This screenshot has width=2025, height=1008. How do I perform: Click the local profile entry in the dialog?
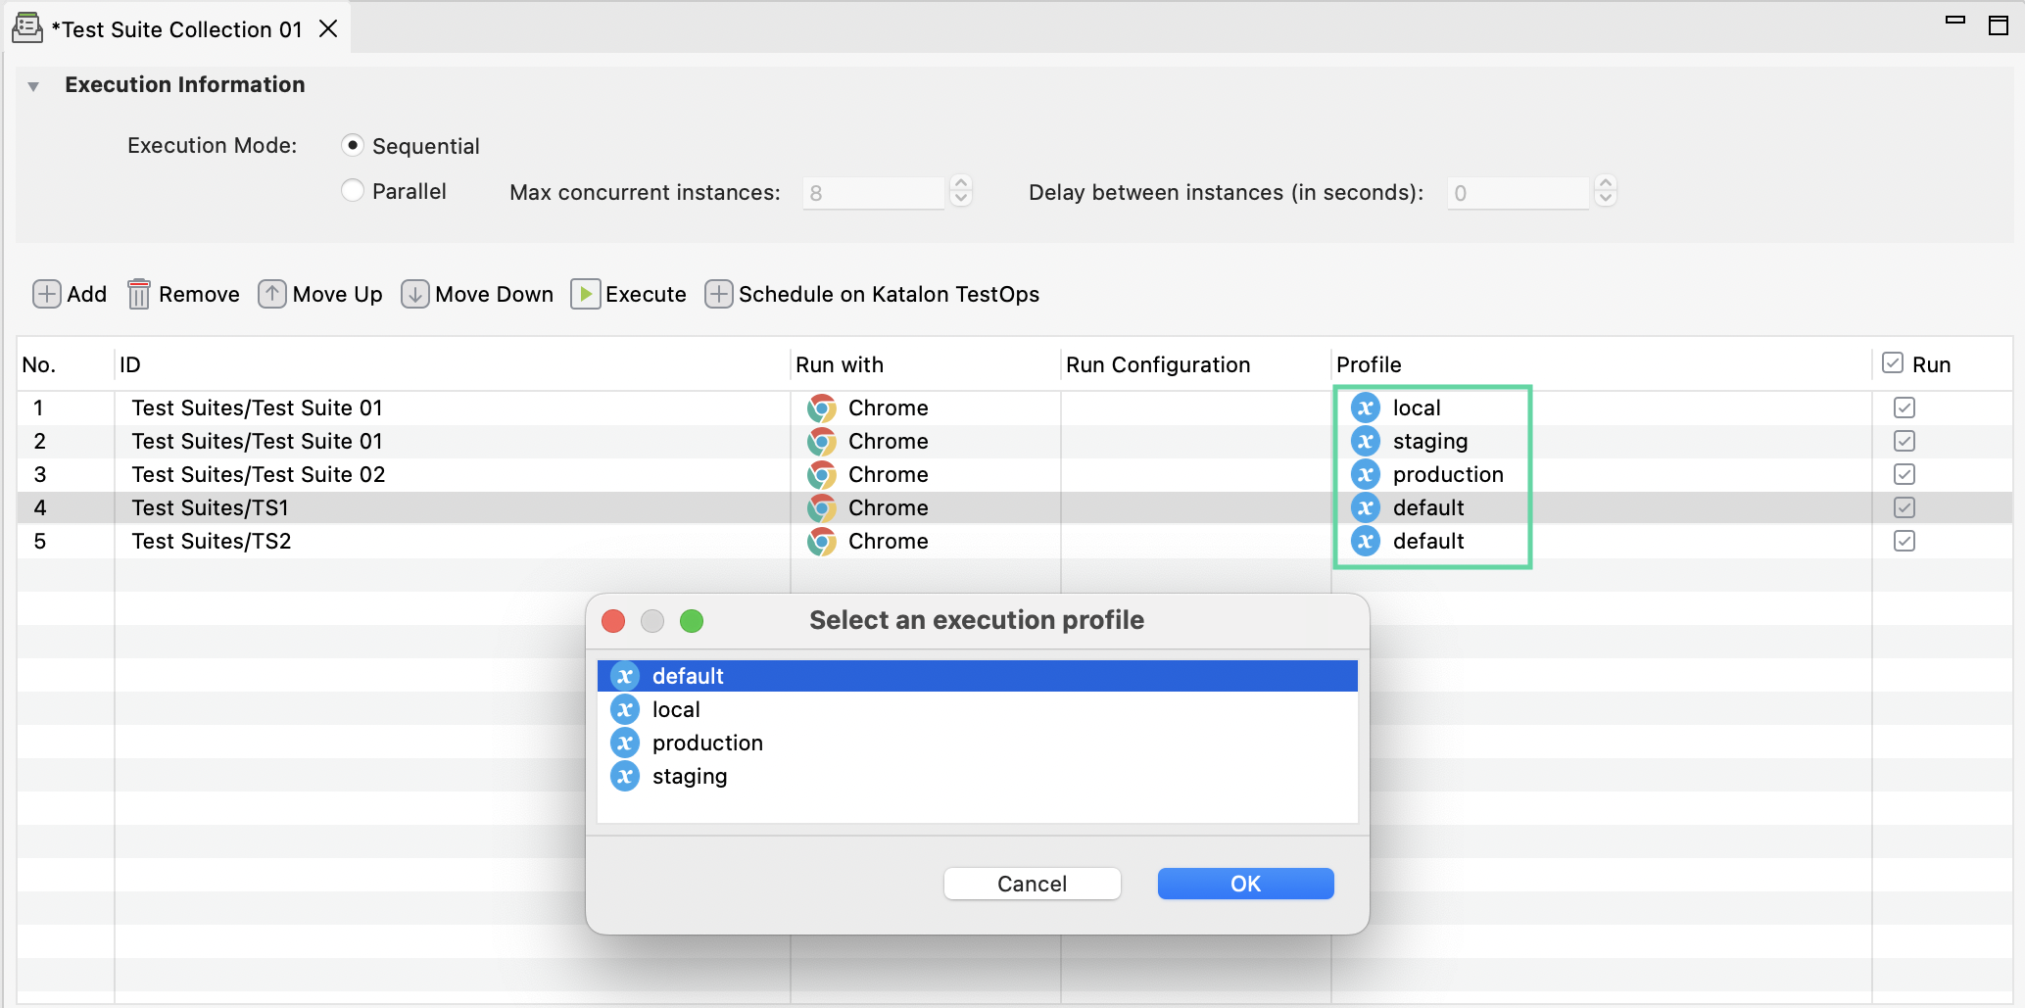pyautogui.click(x=676, y=709)
